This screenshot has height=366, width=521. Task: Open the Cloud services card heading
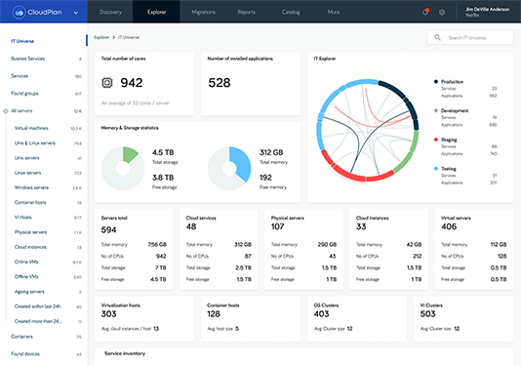(201, 218)
